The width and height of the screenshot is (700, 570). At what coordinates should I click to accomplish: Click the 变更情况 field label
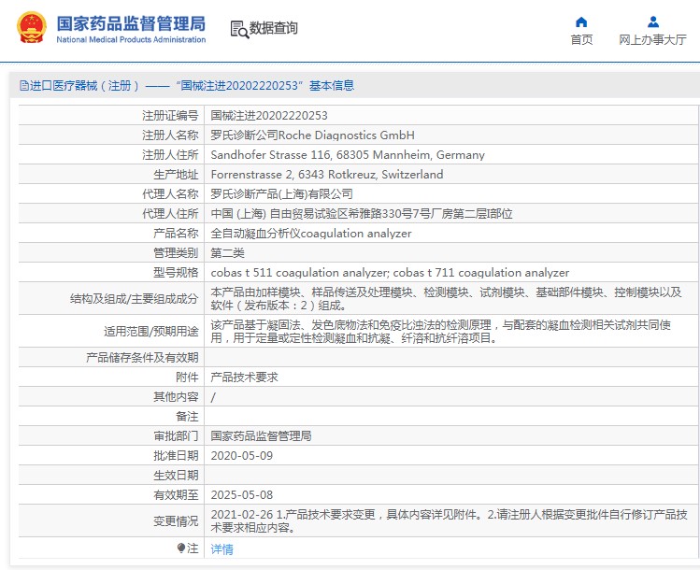coord(176,520)
